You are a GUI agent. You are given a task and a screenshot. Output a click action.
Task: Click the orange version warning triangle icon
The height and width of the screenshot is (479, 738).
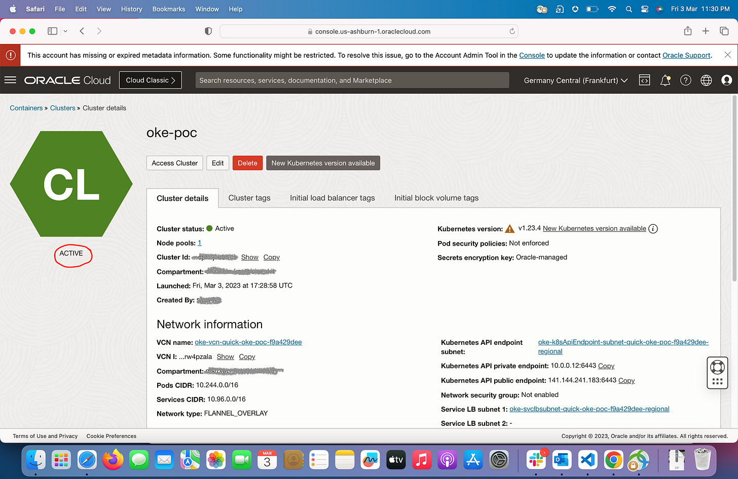point(510,229)
